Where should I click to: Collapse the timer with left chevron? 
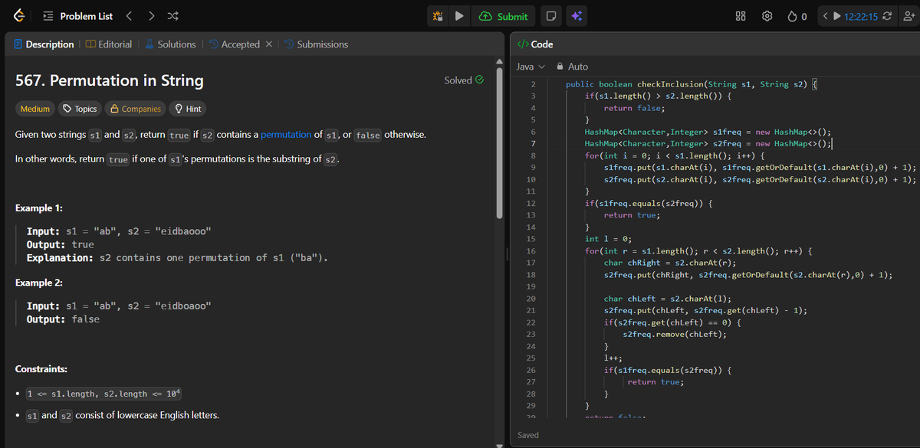(823, 16)
